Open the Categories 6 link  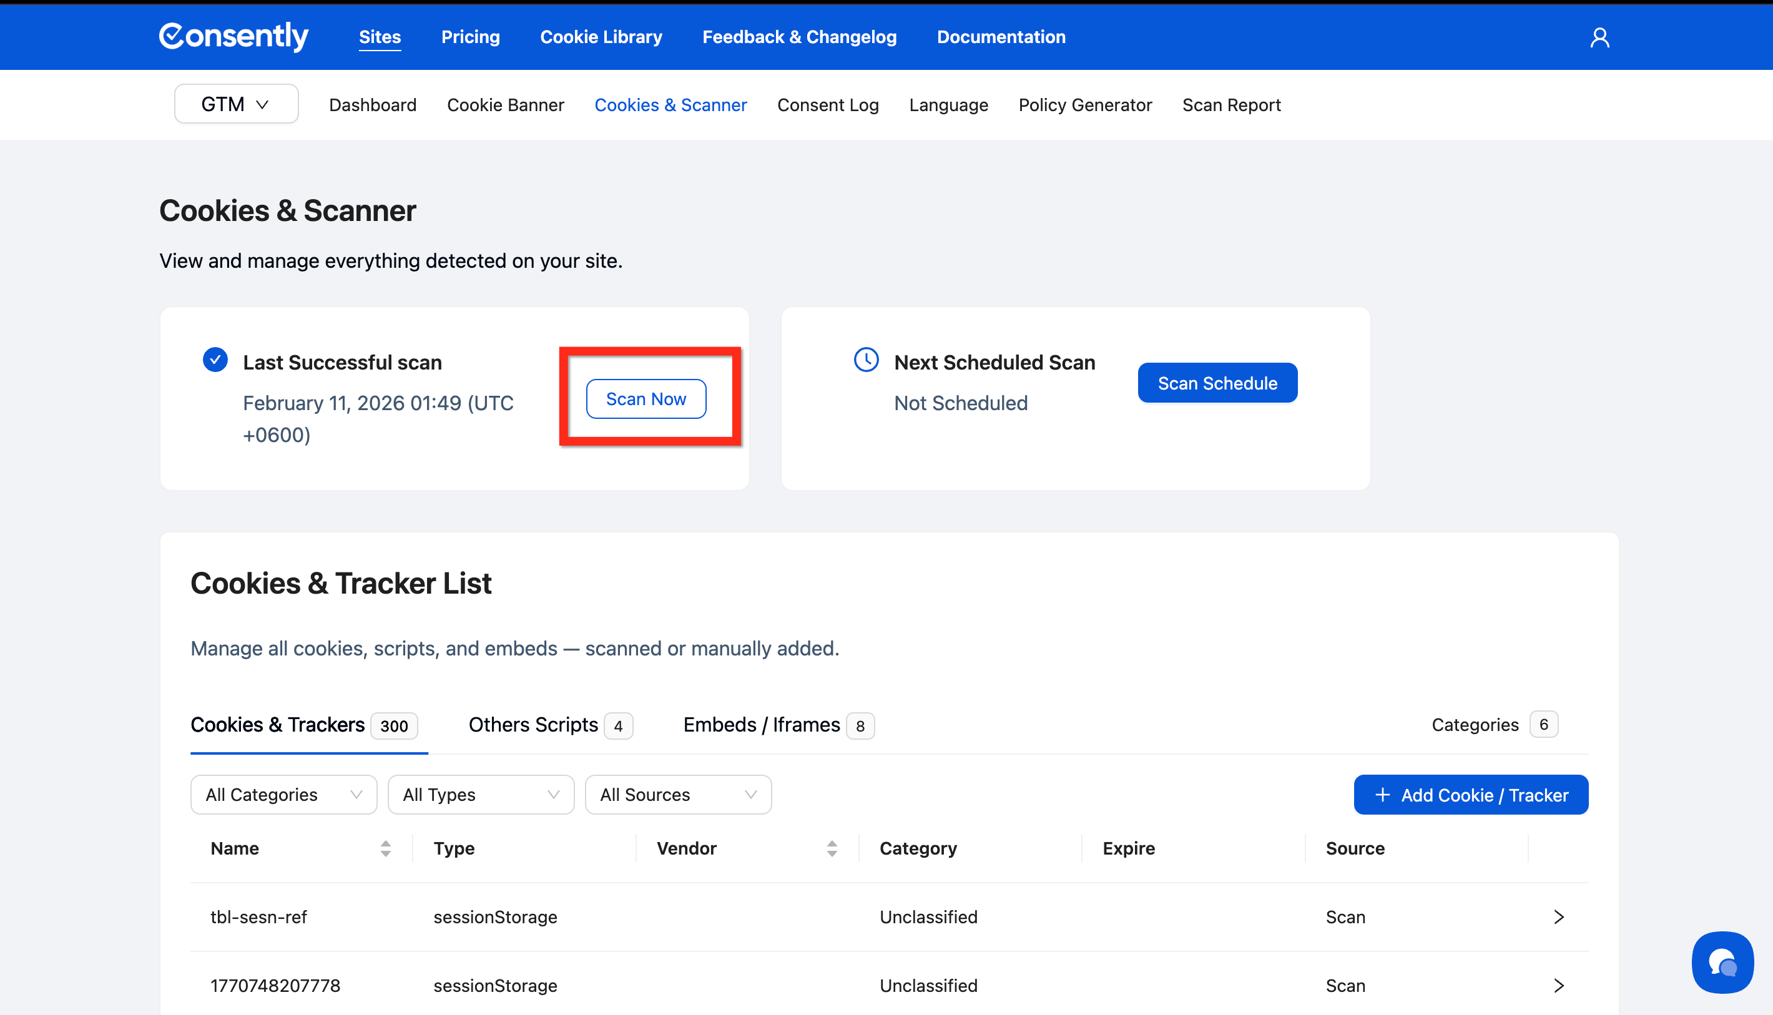1493,725
